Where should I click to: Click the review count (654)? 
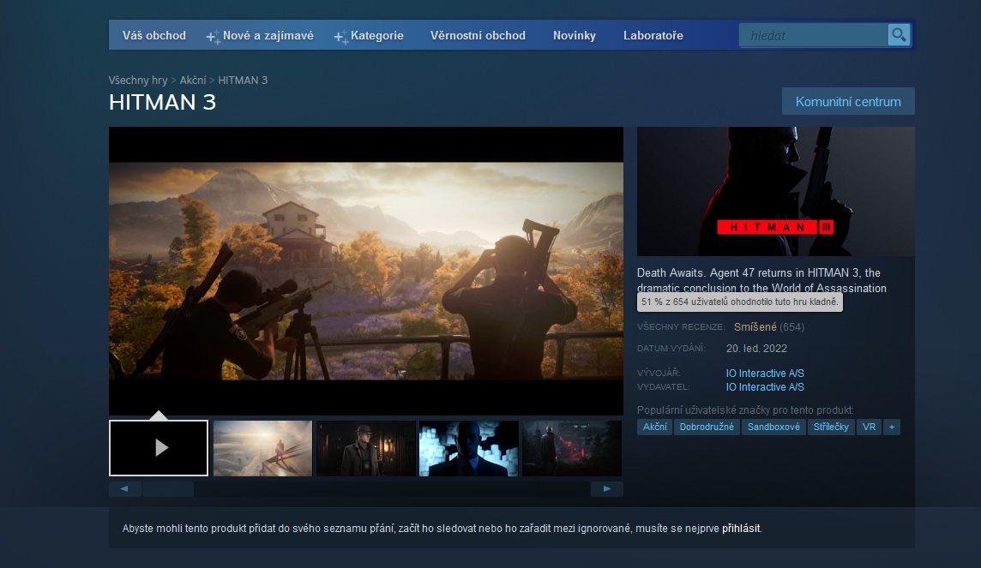(792, 326)
